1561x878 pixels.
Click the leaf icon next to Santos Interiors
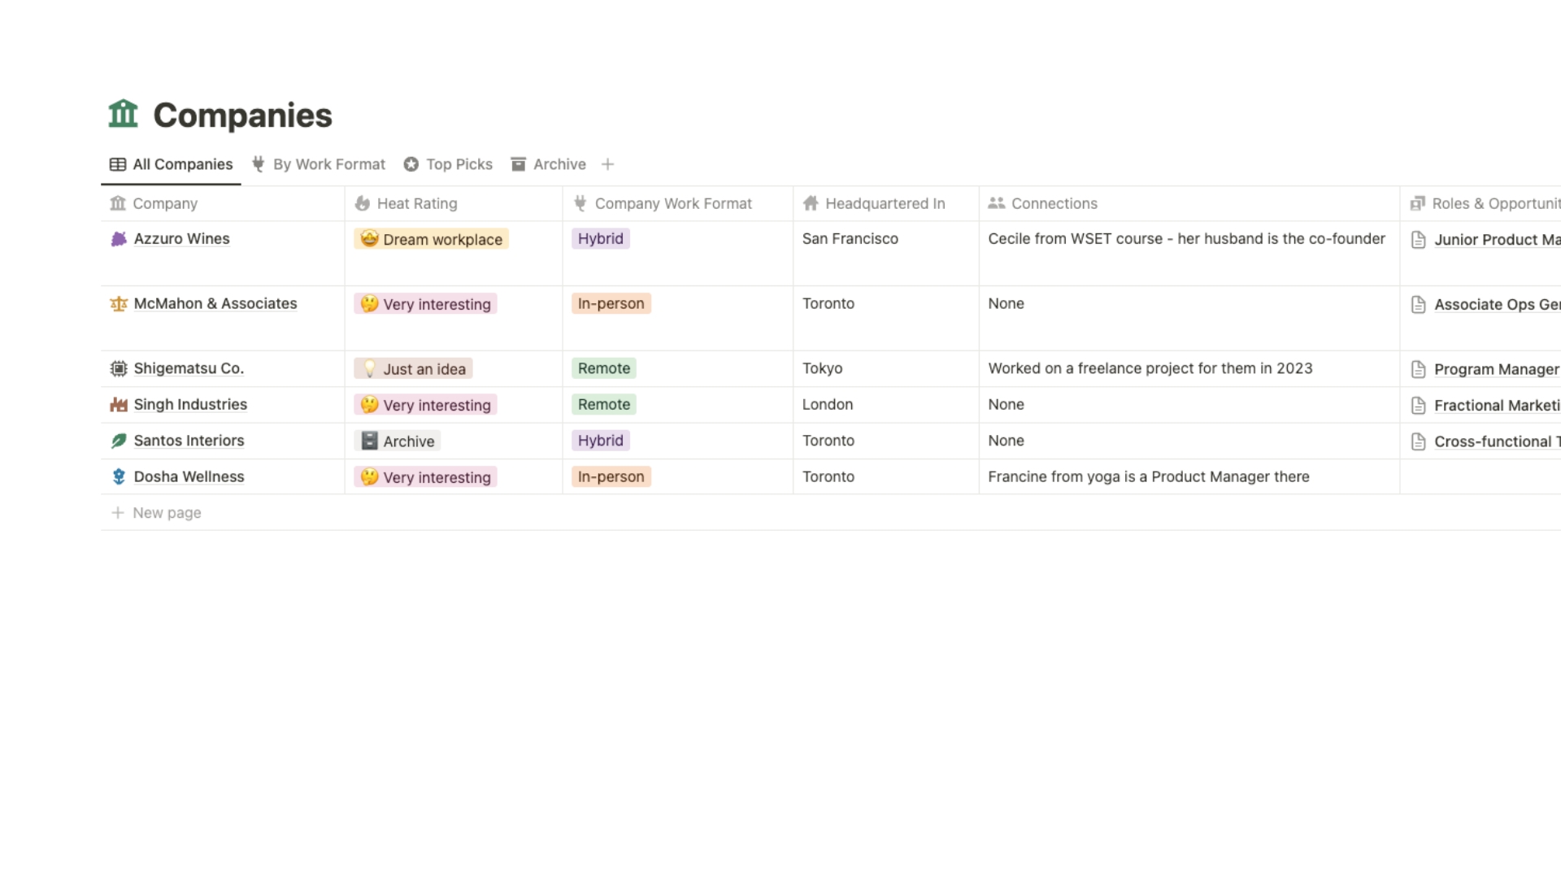pos(118,440)
